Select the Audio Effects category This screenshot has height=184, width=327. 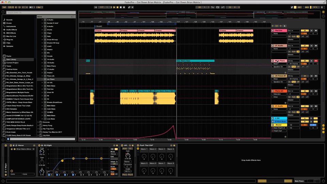12,30
